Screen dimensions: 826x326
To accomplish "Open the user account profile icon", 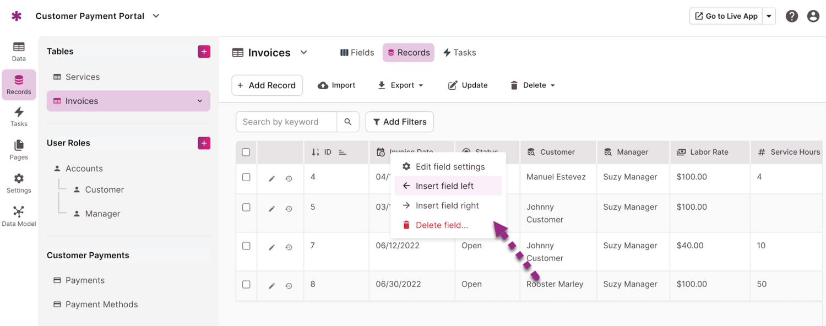I will click(813, 16).
